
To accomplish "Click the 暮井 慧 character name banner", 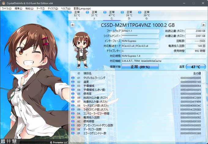I will (x=9, y=141).
